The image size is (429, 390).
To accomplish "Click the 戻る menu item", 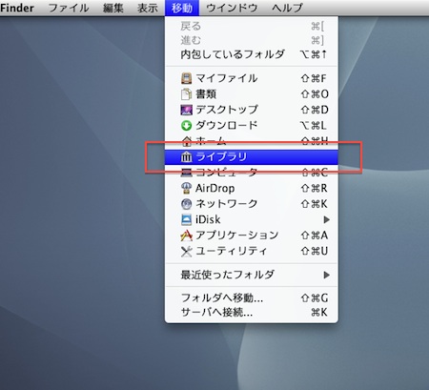I will coord(252,26).
